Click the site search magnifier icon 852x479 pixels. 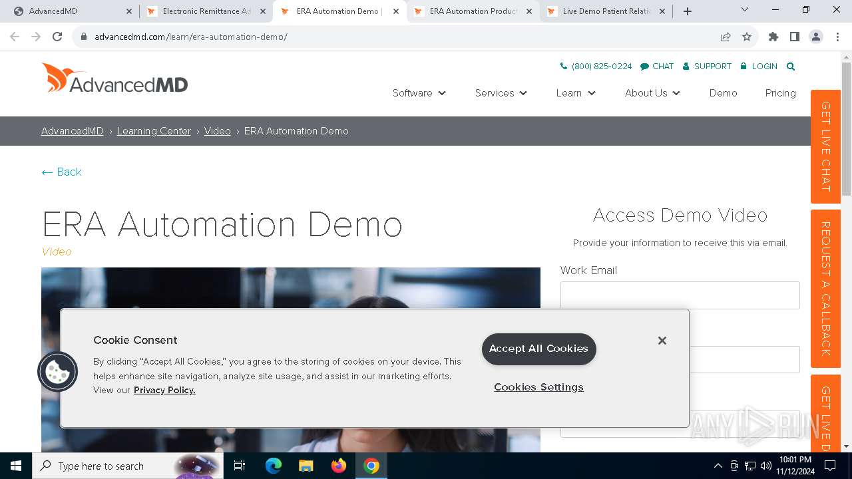point(791,67)
